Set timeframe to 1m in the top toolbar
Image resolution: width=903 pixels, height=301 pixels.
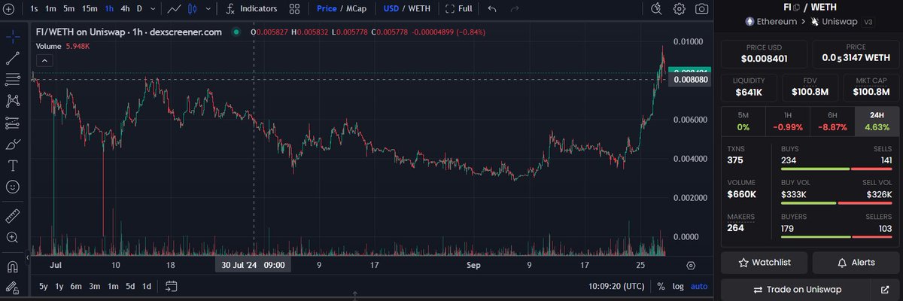(x=50, y=9)
